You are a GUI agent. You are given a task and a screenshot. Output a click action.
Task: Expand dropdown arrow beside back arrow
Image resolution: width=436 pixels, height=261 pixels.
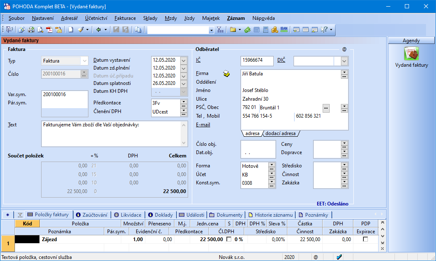pyautogui.click(x=105, y=30)
